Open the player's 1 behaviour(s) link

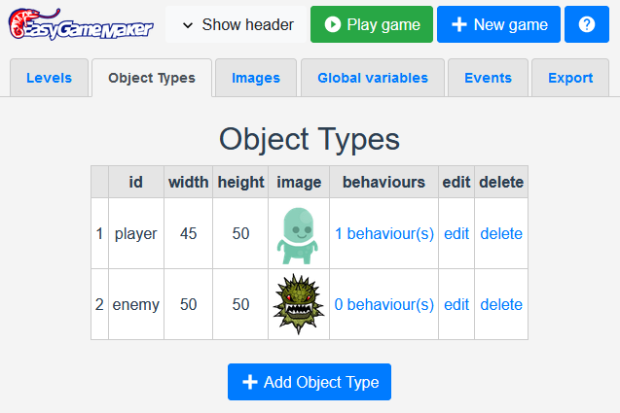point(384,234)
